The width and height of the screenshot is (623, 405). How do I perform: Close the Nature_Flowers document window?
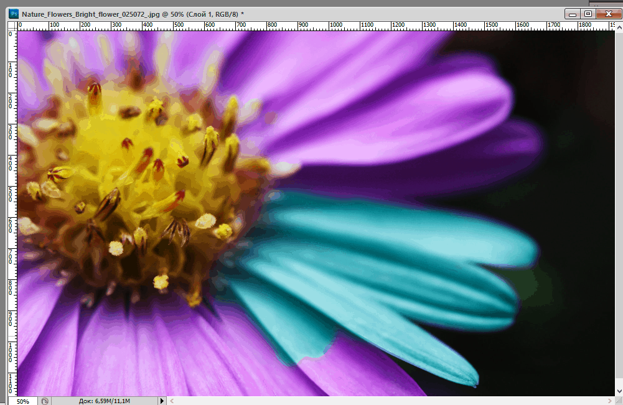(607, 13)
